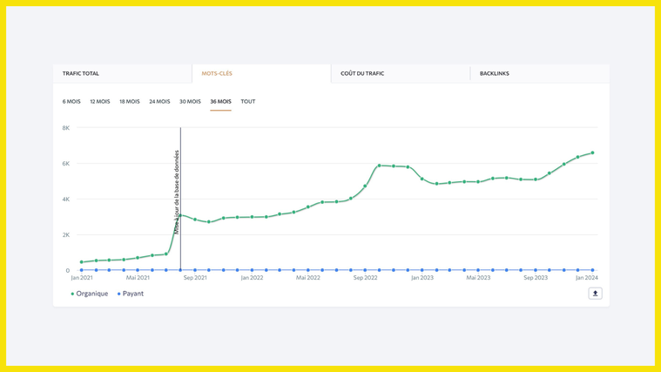Select the 12 Mois time range
The width and height of the screenshot is (661, 372).
click(100, 102)
